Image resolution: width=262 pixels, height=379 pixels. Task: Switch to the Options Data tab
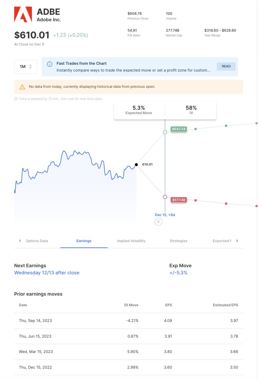click(x=37, y=241)
